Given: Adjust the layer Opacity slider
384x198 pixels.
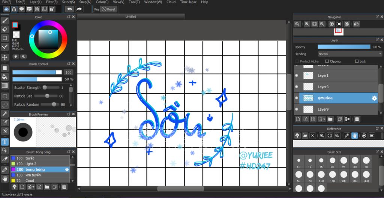Looking at the screenshot, I should [344, 47].
